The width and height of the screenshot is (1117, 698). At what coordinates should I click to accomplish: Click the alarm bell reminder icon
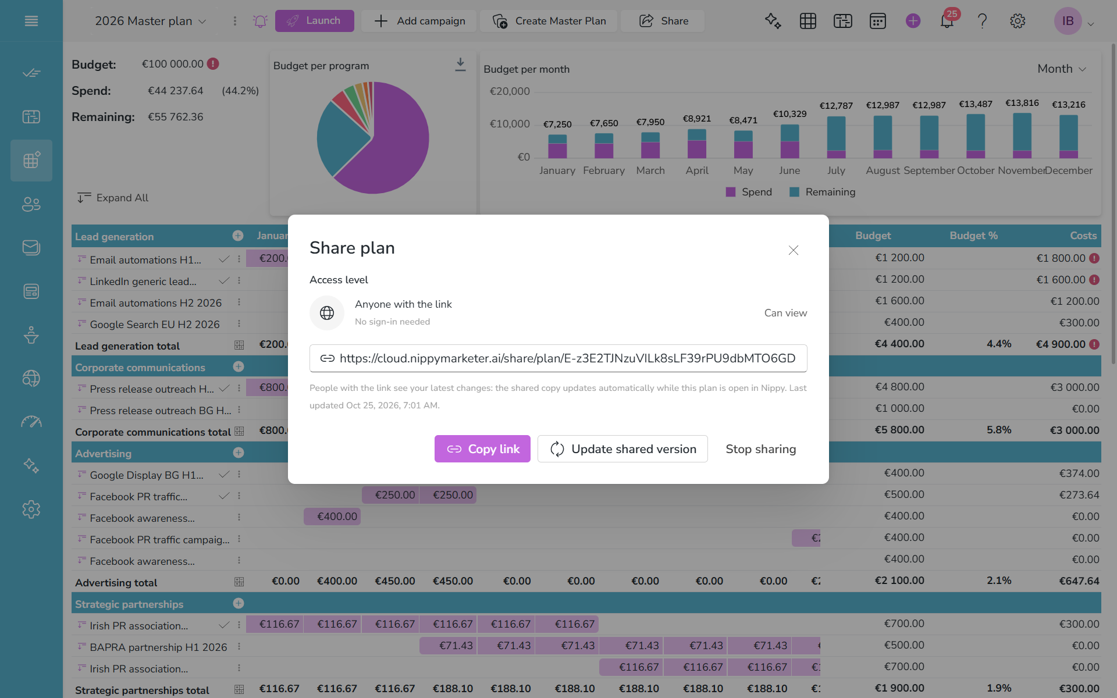[260, 22]
